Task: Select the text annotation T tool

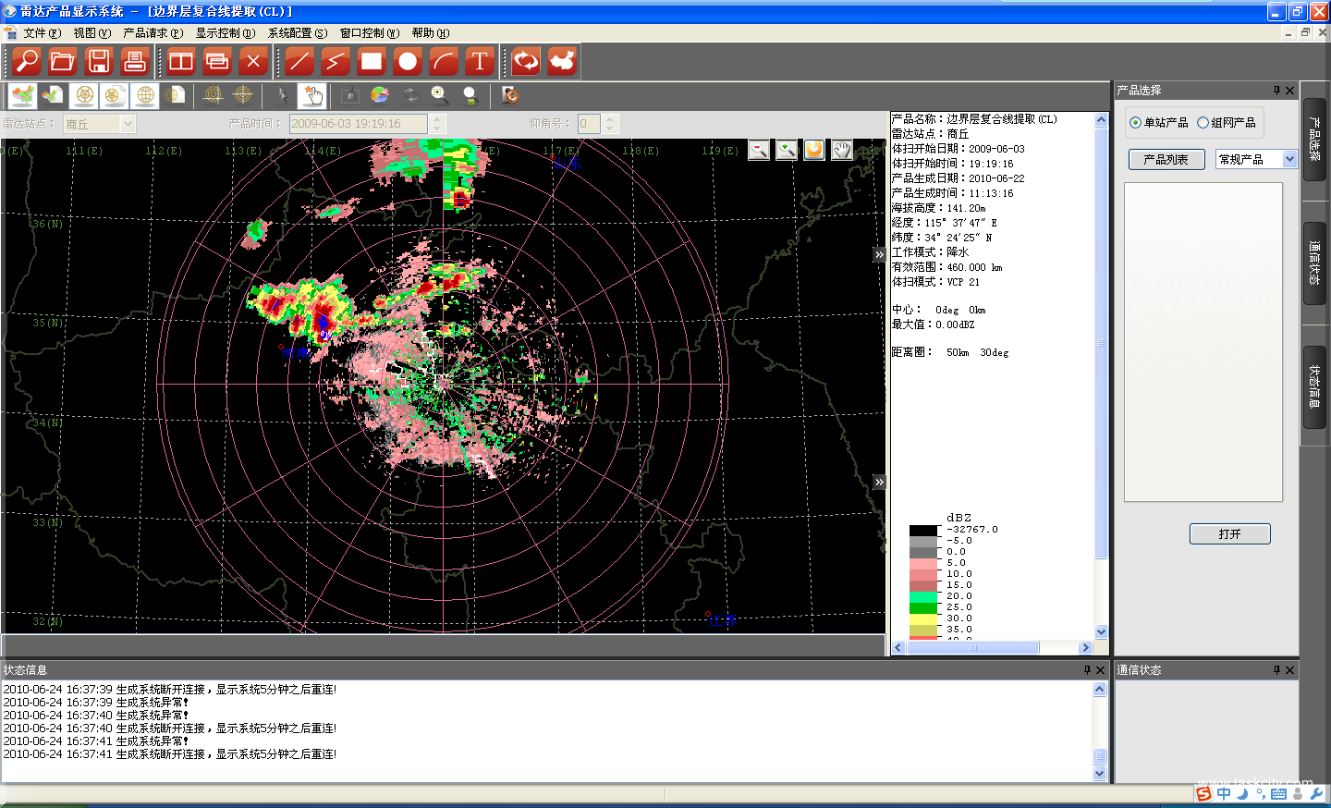Action: coord(479,62)
